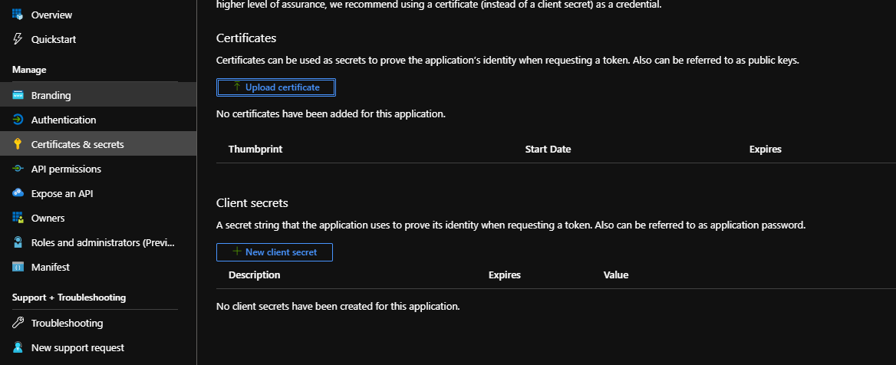Image resolution: width=896 pixels, height=365 pixels.
Task: Click the API permissions icon
Action: point(18,169)
